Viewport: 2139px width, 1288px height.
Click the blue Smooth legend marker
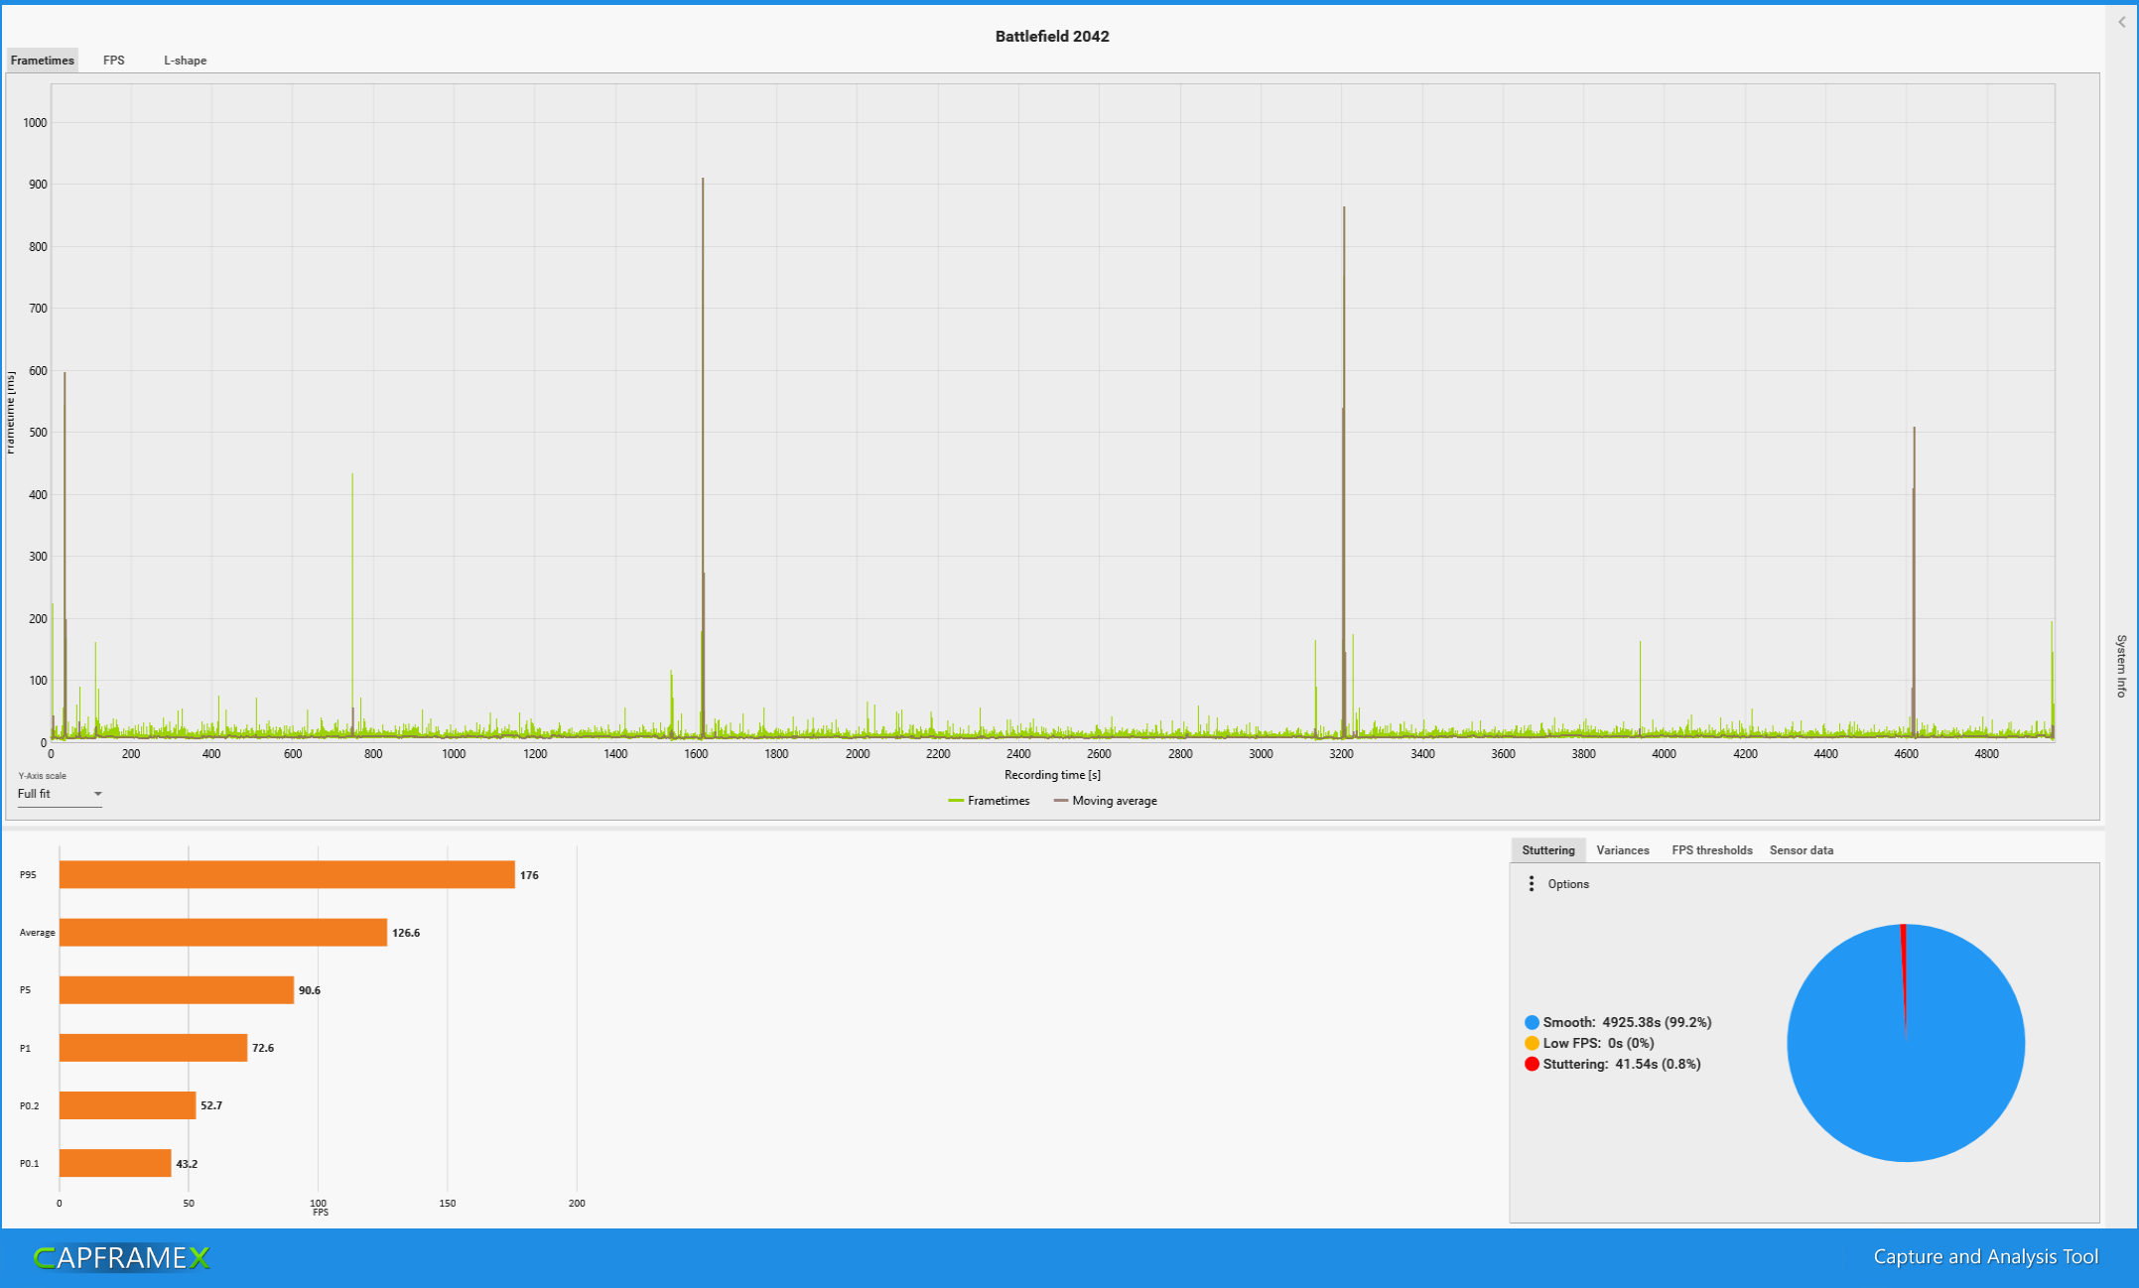[x=1532, y=1022]
